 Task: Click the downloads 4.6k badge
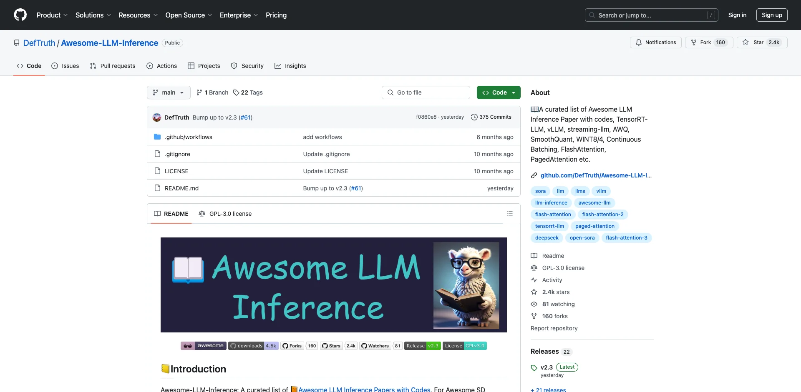click(x=253, y=346)
